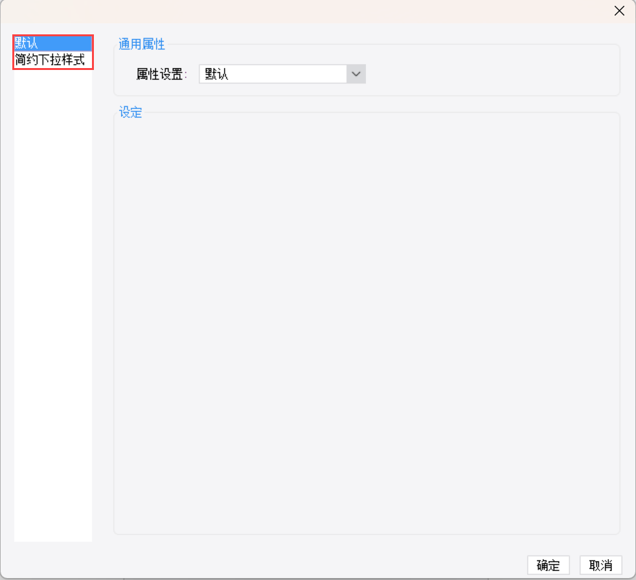Click blank footer area left of 确定
The width and height of the screenshot is (636, 580).
coord(284,565)
